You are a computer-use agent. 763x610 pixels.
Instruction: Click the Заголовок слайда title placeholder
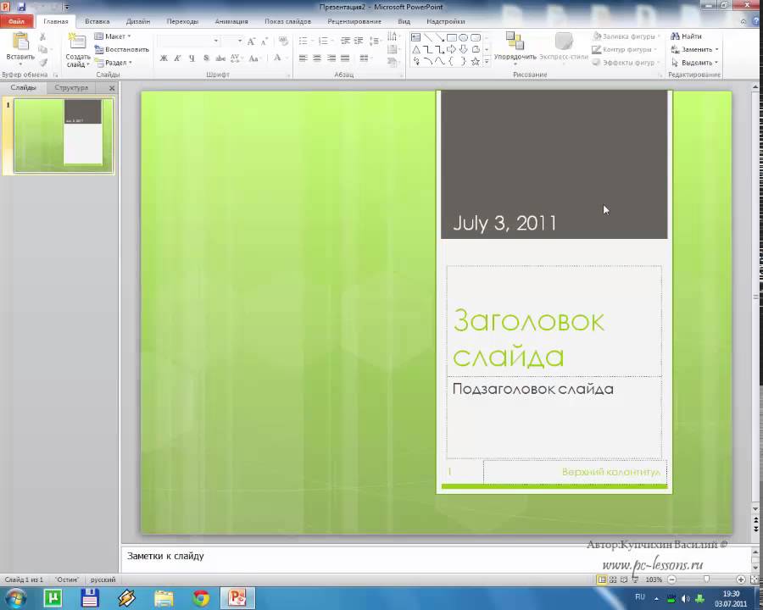pos(554,321)
